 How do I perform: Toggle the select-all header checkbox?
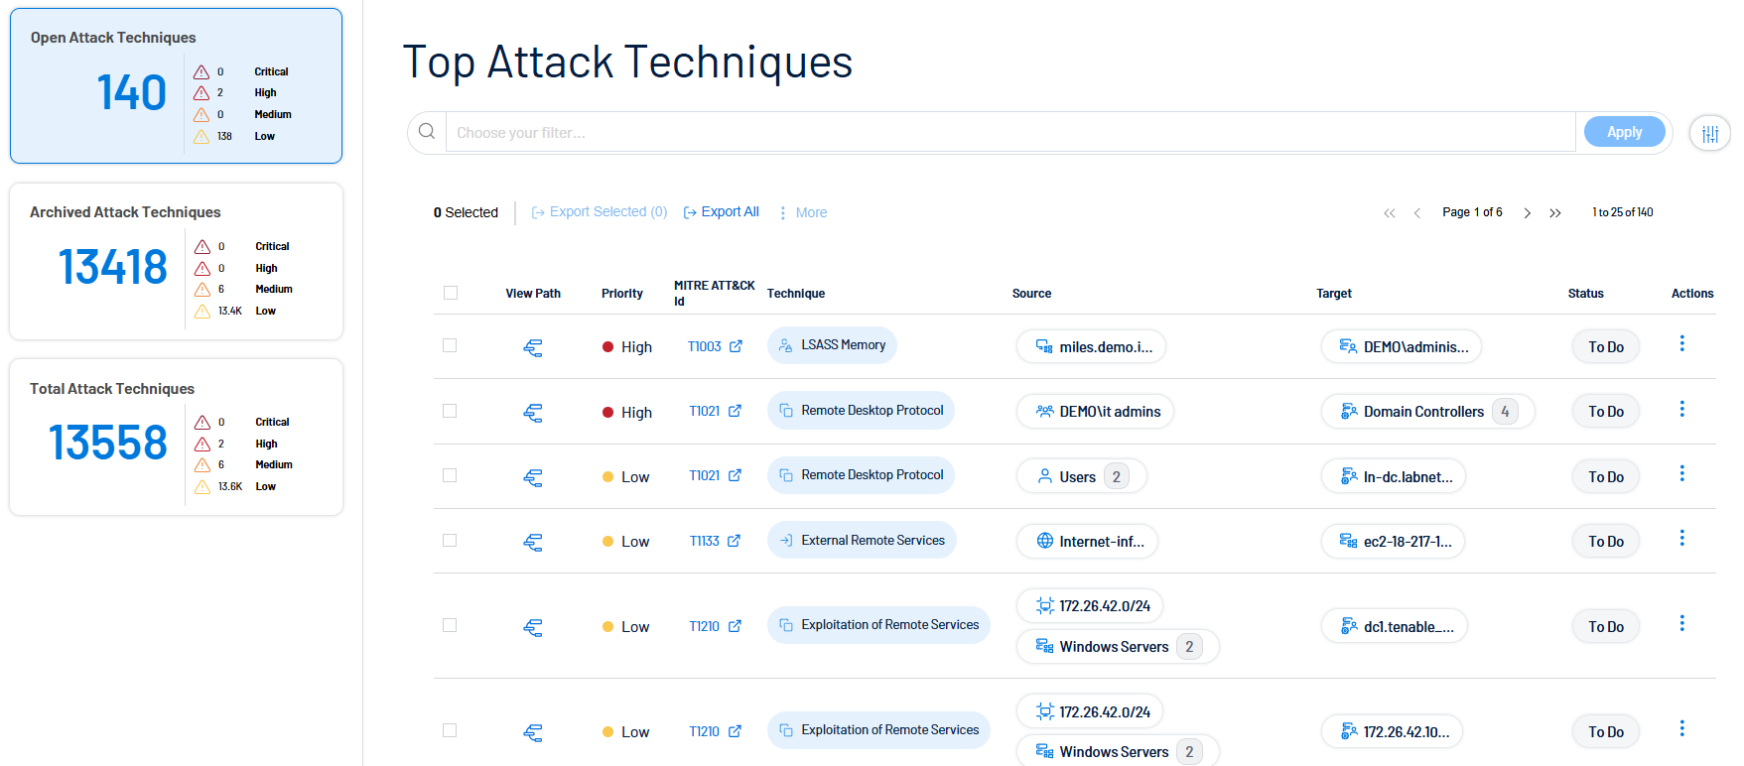coord(451,293)
